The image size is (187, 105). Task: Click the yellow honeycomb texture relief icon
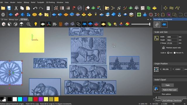pyautogui.click(x=34, y=15)
